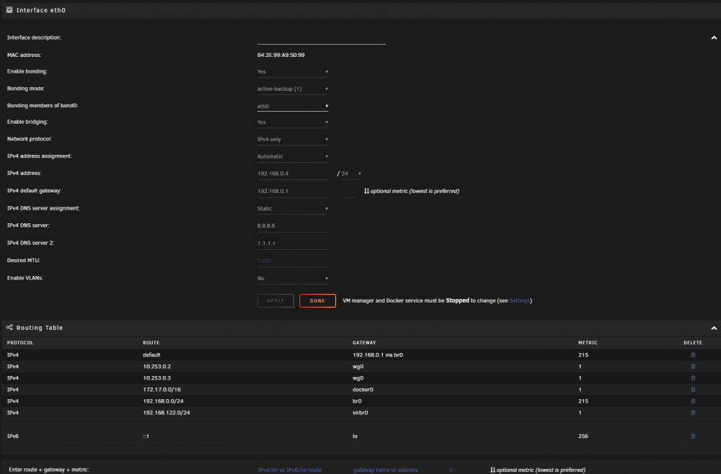The width and height of the screenshot is (721, 474).
Task: Click the ROUTE column header
Action: 151,343
